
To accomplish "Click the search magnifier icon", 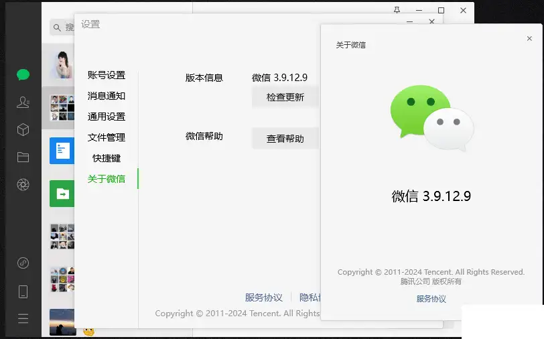I will (x=57, y=27).
